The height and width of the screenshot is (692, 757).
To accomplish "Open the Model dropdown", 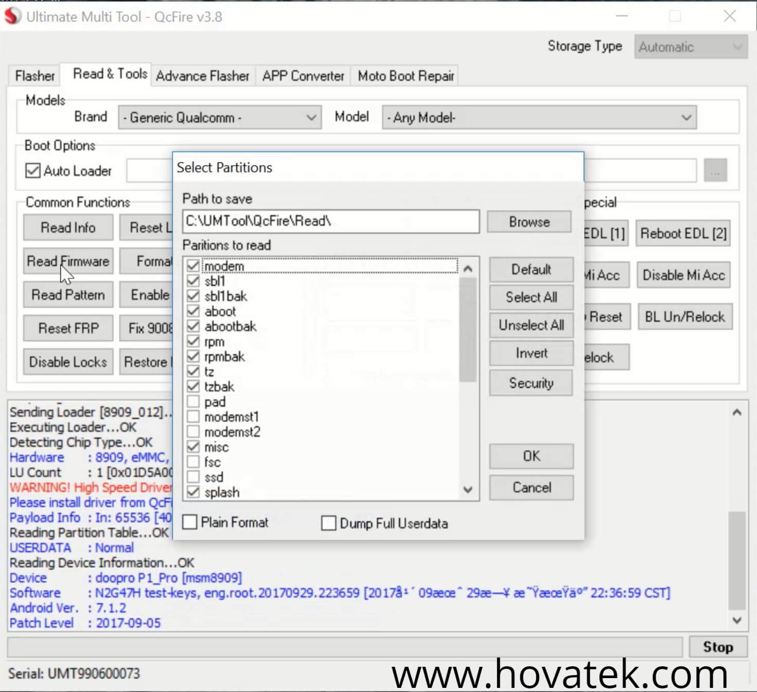I will [x=539, y=117].
